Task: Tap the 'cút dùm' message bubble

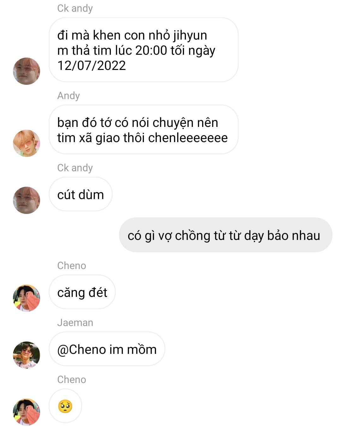Action: click(x=81, y=194)
